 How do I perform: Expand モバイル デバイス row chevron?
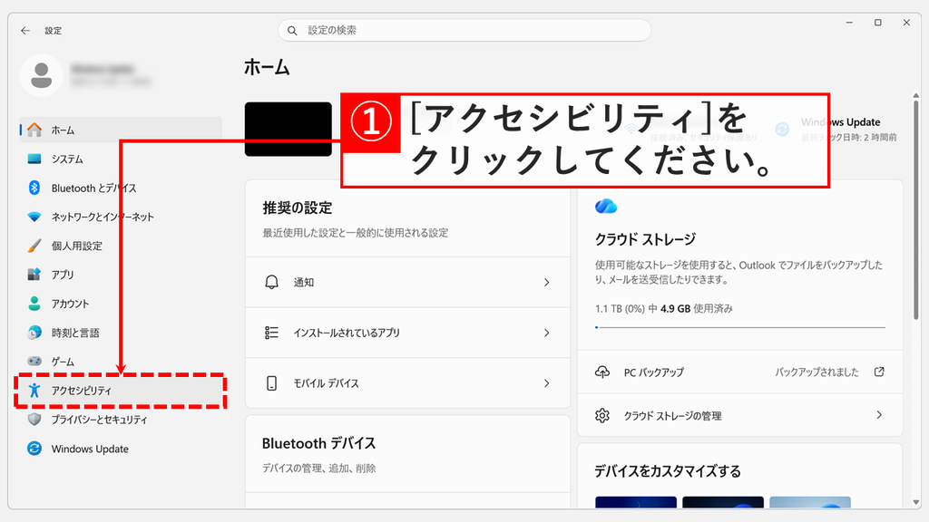tap(546, 383)
